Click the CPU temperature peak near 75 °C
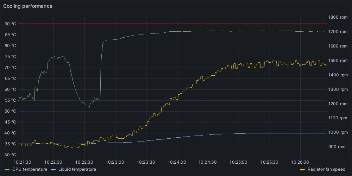Viewport: 352px width, 176px height. pos(57,57)
